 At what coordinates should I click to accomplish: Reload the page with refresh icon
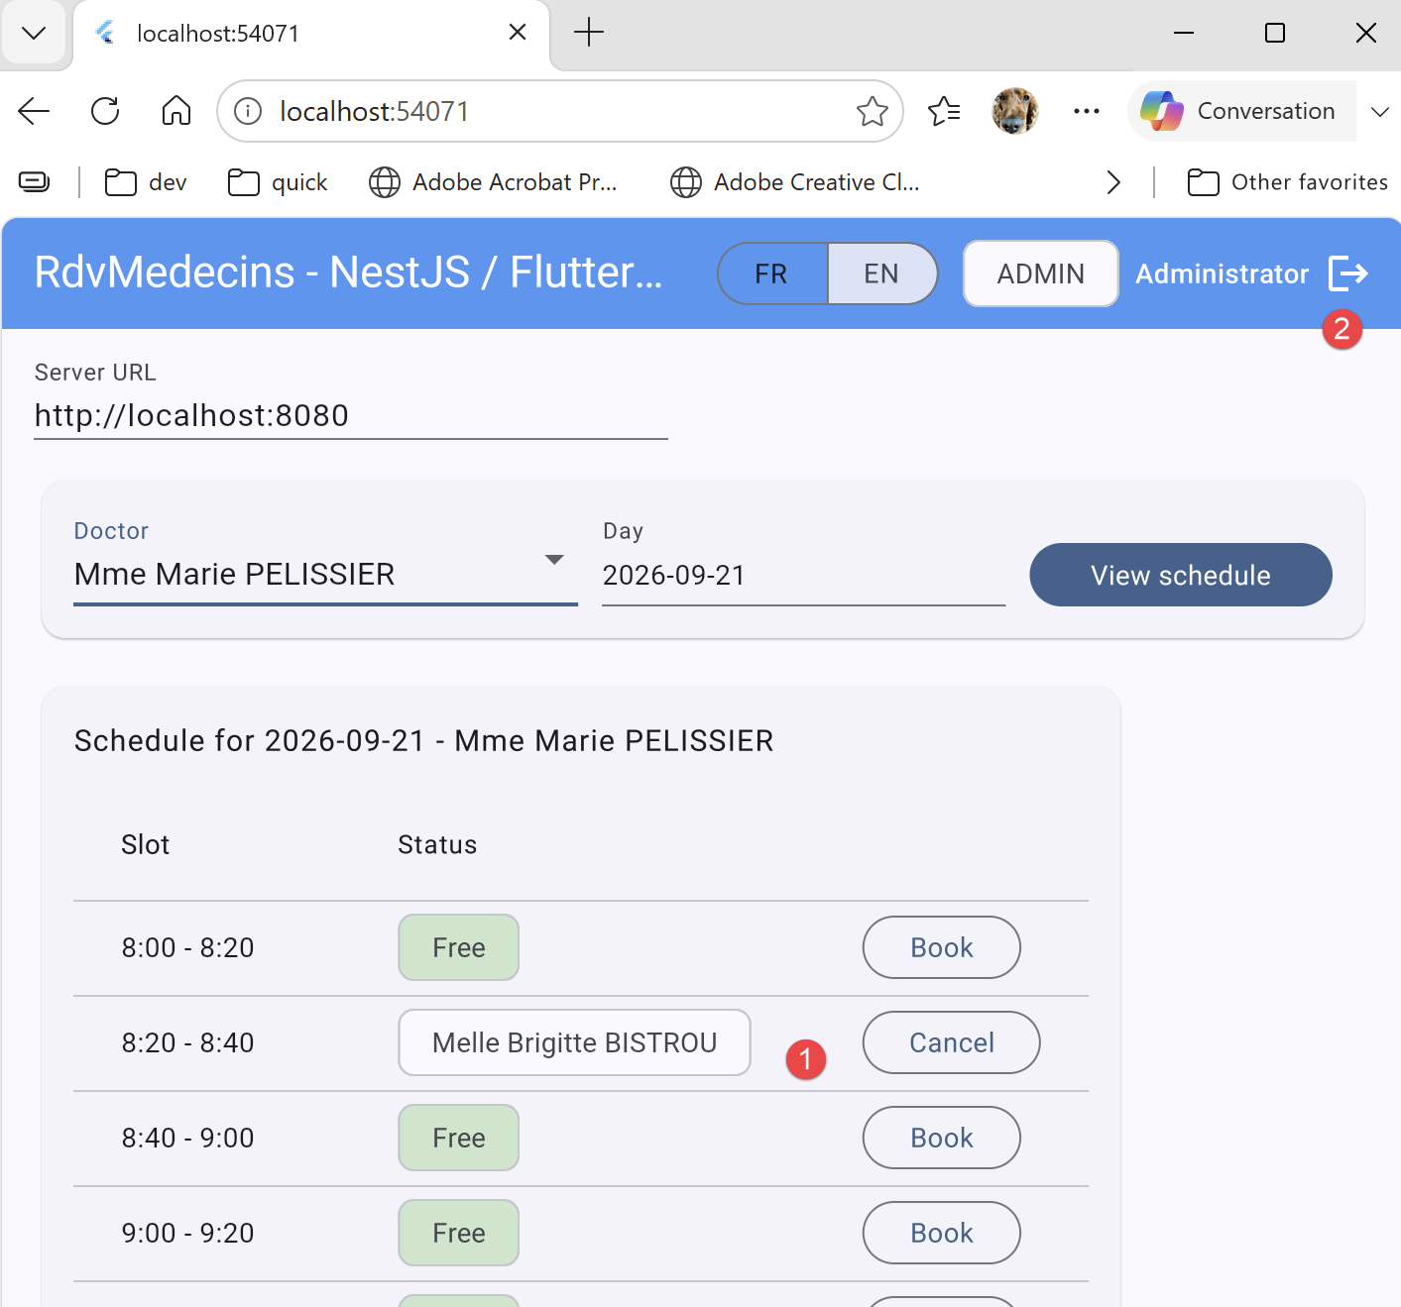click(x=105, y=111)
